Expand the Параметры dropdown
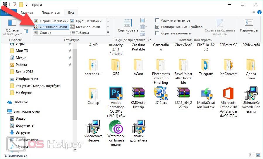The width and height of the screenshot is (263, 159). point(249,31)
